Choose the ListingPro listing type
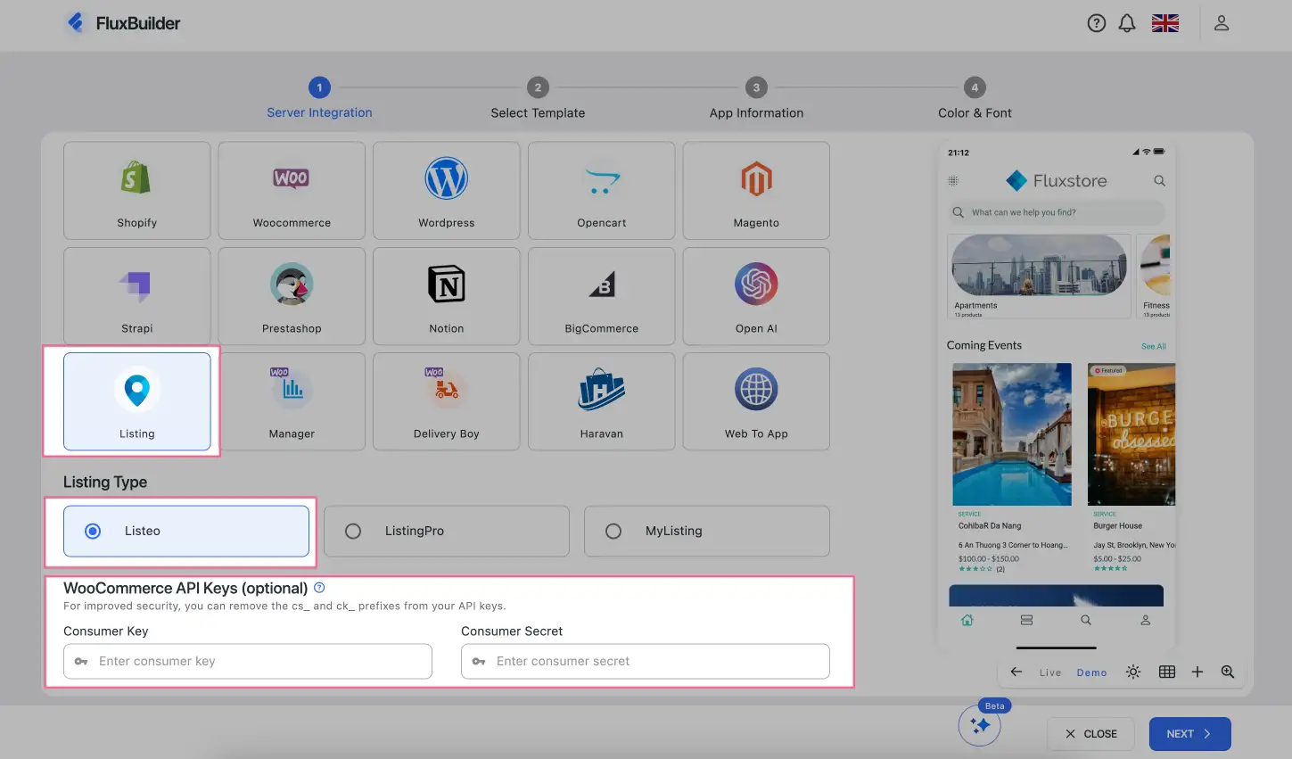This screenshot has width=1292, height=759. (353, 532)
